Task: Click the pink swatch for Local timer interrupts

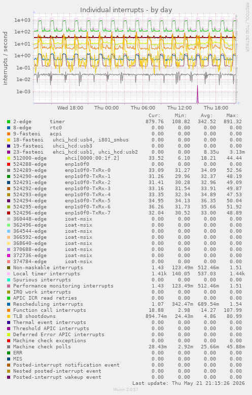Action: tap(9, 274)
